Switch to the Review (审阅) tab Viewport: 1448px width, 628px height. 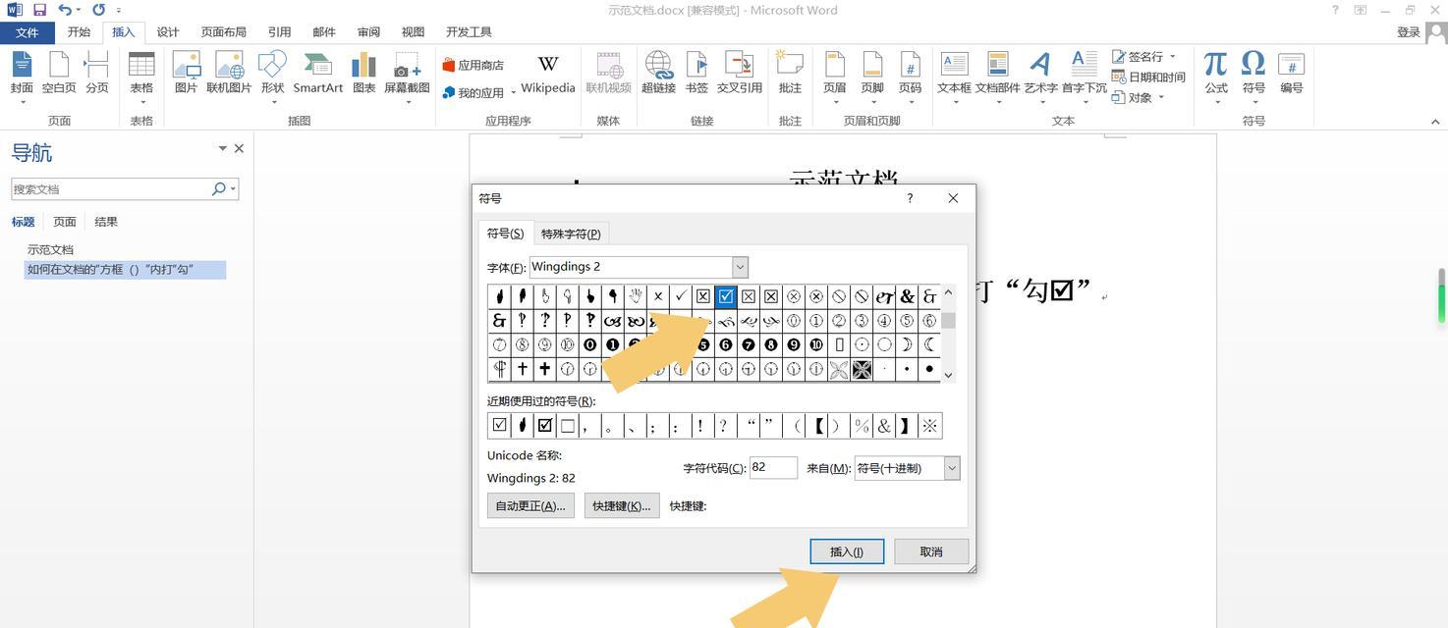coord(368,32)
